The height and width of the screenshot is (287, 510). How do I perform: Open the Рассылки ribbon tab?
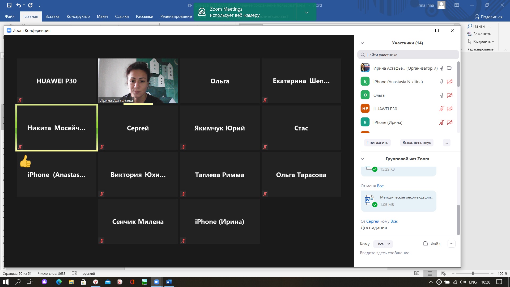[x=144, y=16]
